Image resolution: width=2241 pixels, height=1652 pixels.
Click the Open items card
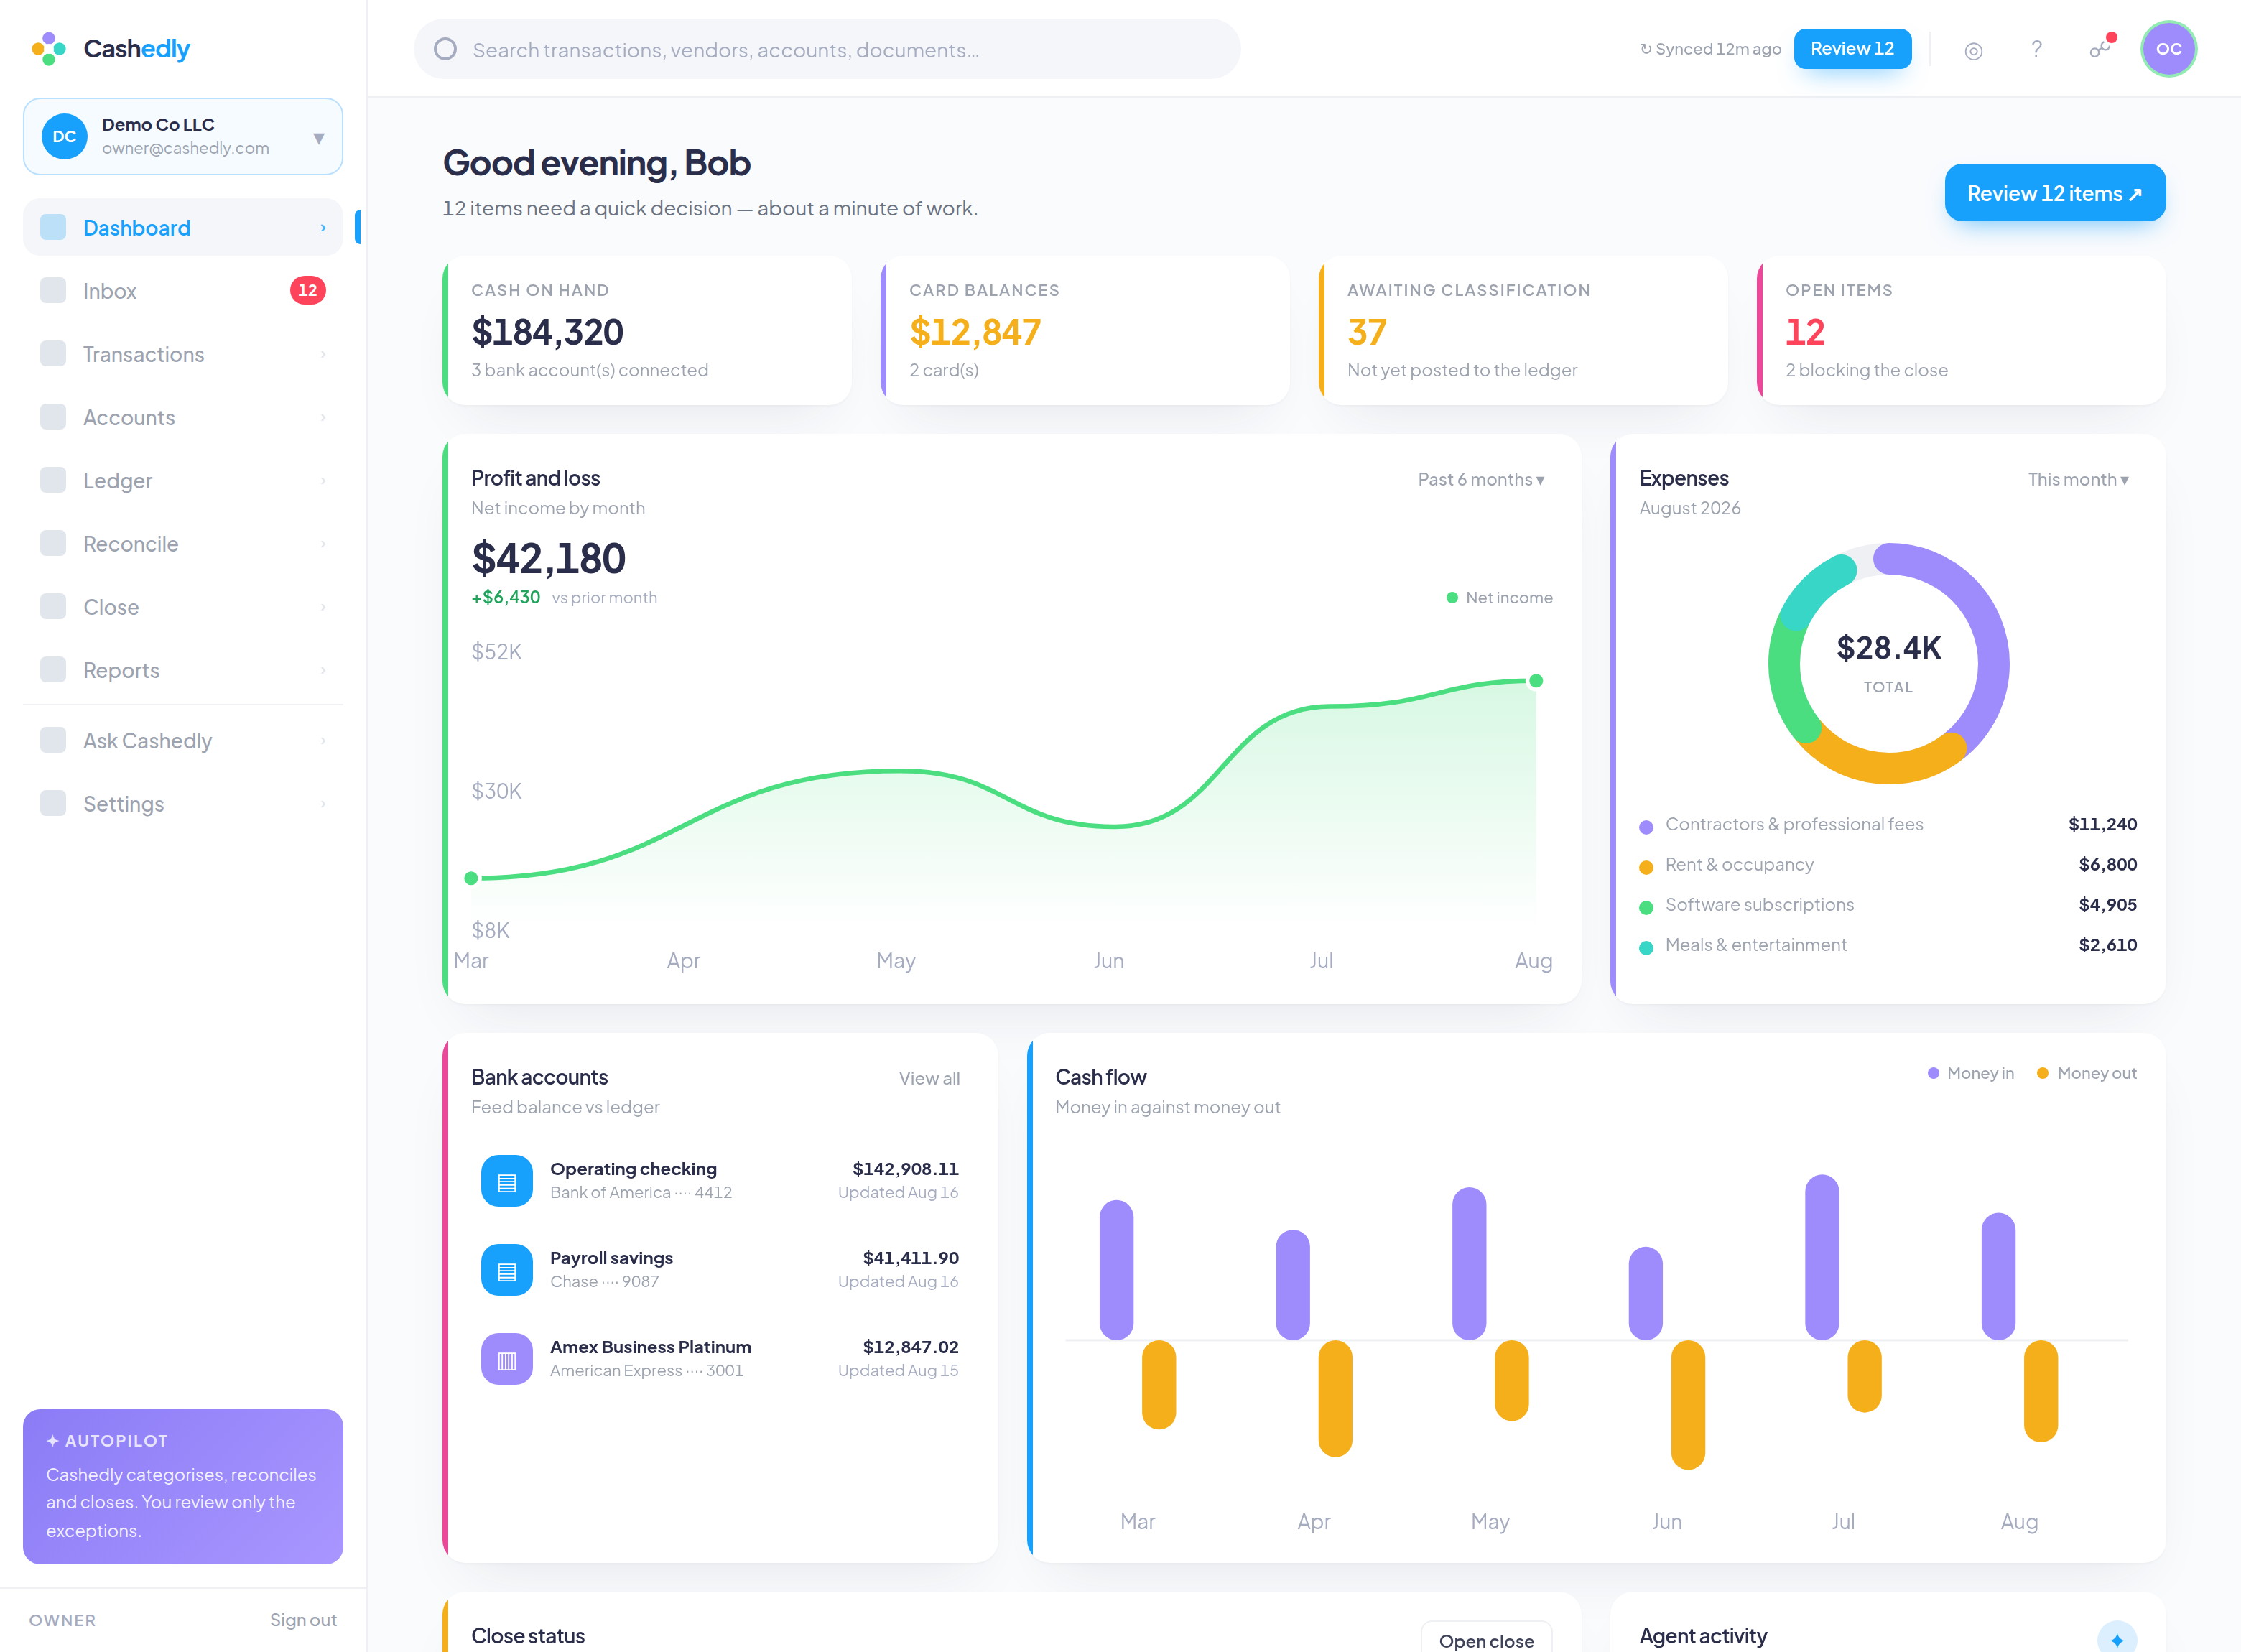(1961, 330)
